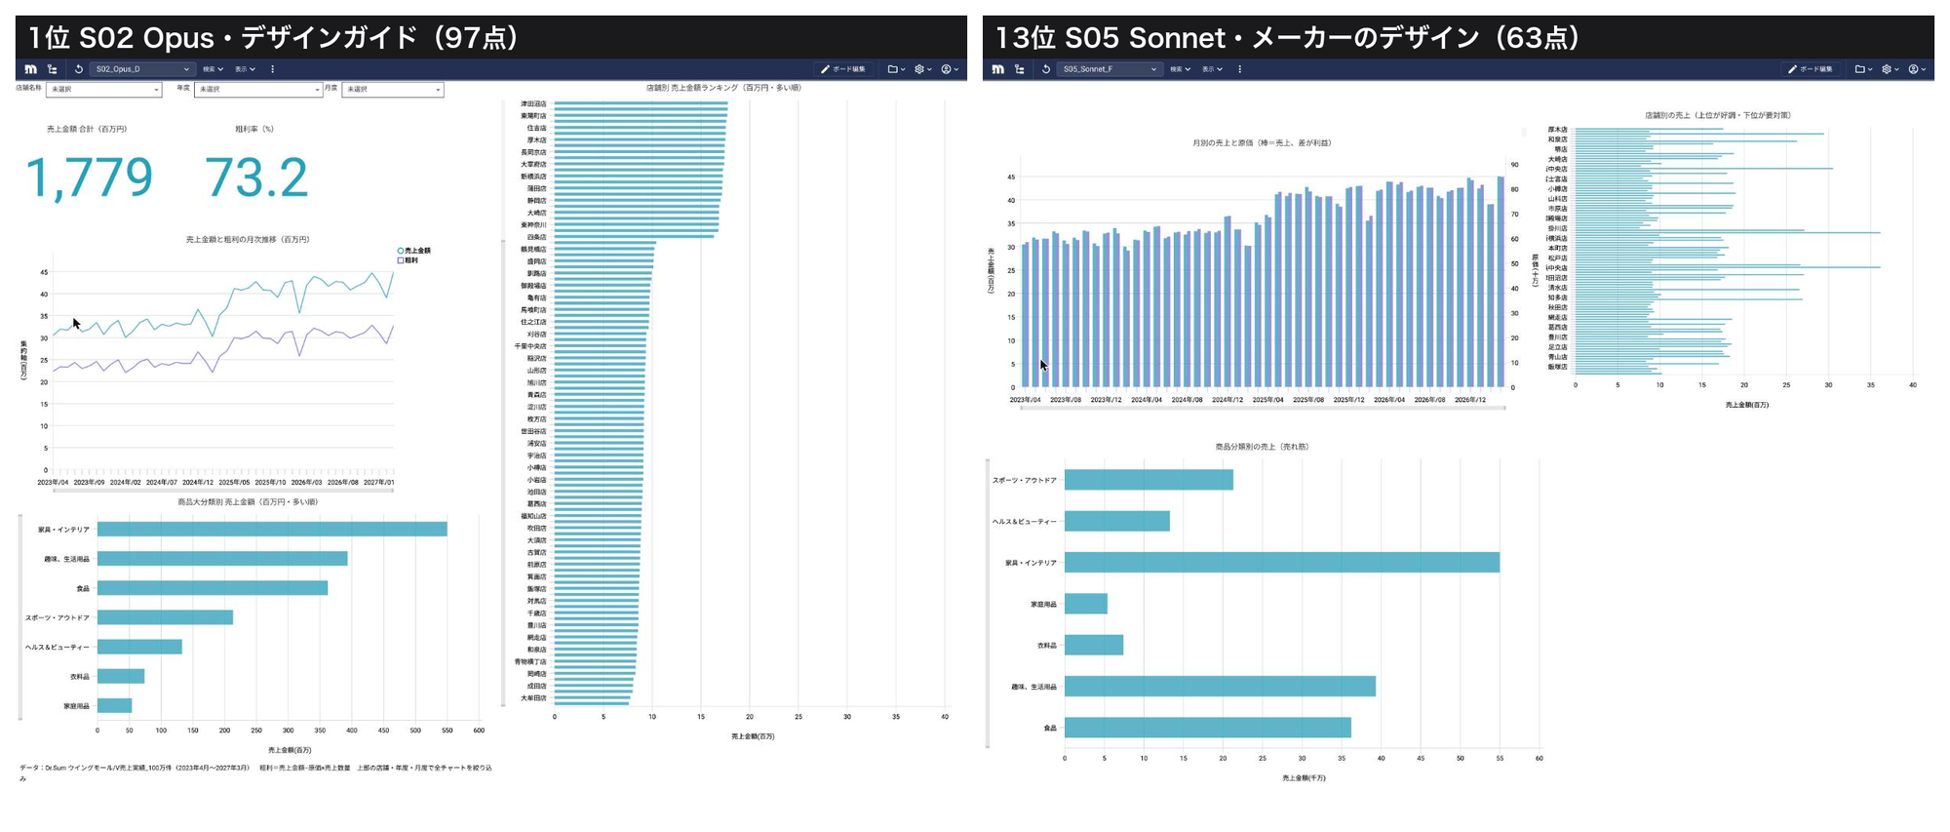Open the three-dot more menu in S02 Opus dashboard
Viewport: 1950px width, 832px height.
[272, 69]
